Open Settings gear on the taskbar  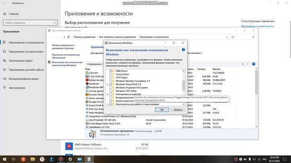(70, 159)
